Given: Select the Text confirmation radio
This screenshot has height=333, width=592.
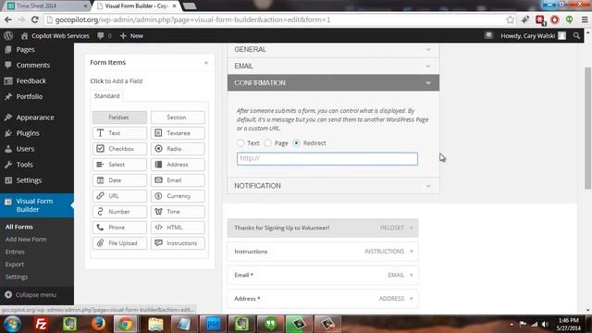Looking at the screenshot, I should [240, 143].
